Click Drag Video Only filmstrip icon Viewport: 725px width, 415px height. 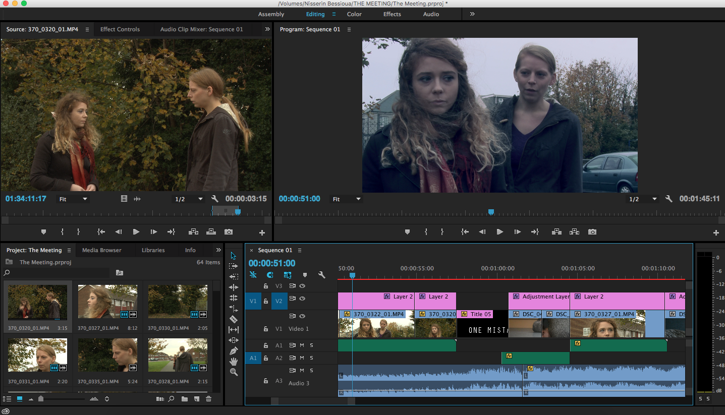click(x=124, y=199)
